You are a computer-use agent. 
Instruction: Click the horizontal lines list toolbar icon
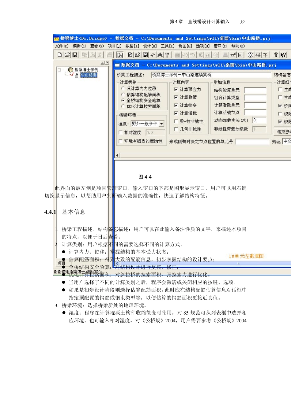(x=225, y=55)
